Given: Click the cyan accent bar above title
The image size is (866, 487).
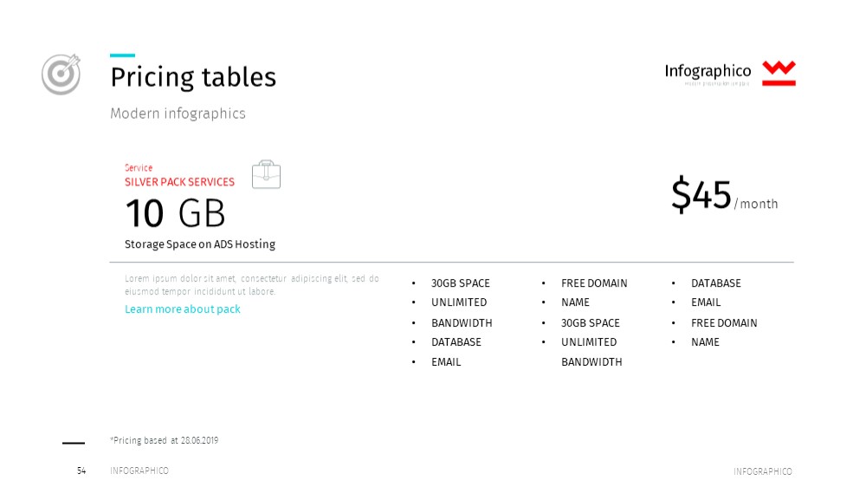Looking at the screenshot, I should (123, 55).
